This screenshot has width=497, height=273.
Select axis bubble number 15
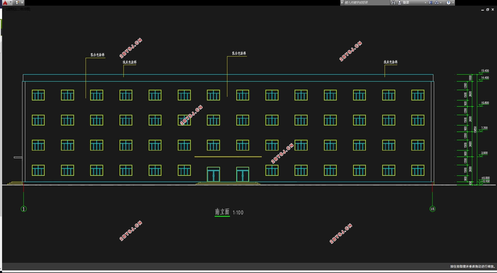click(433, 209)
